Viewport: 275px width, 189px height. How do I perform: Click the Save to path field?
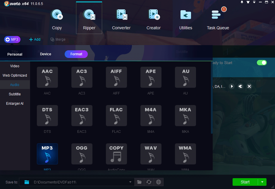tap(77, 182)
